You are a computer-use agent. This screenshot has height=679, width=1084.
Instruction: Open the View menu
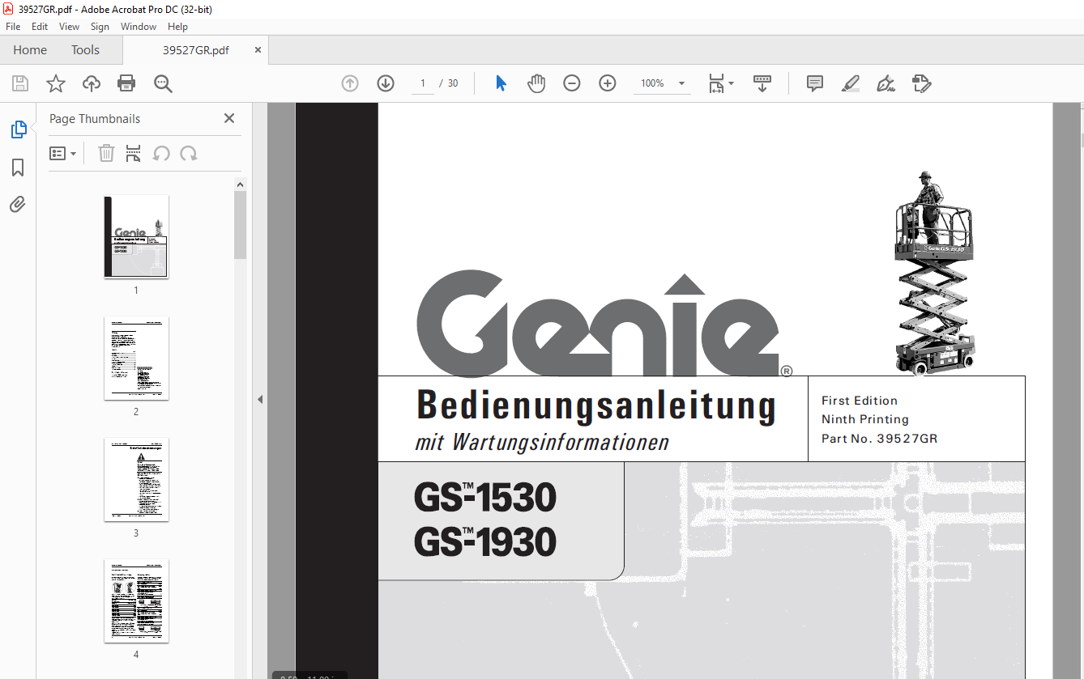click(69, 27)
